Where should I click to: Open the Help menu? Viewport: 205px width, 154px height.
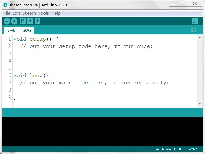(56, 13)
